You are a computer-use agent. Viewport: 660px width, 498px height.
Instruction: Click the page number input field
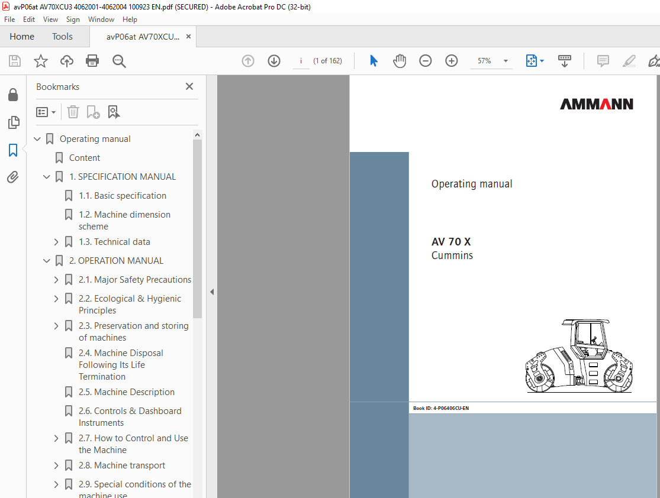(x=301, y=61)
